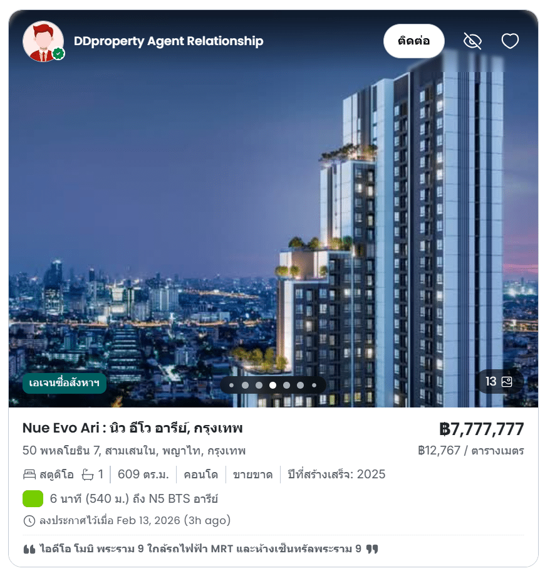This screenshot has height=578, width=550.
Task: Click the ฿7,777,777 price
Action: [482, 429]
